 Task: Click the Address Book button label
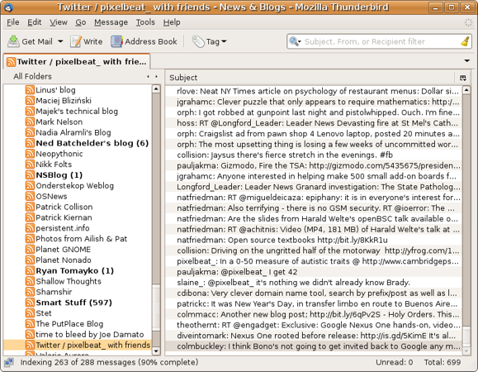(150, 41)
